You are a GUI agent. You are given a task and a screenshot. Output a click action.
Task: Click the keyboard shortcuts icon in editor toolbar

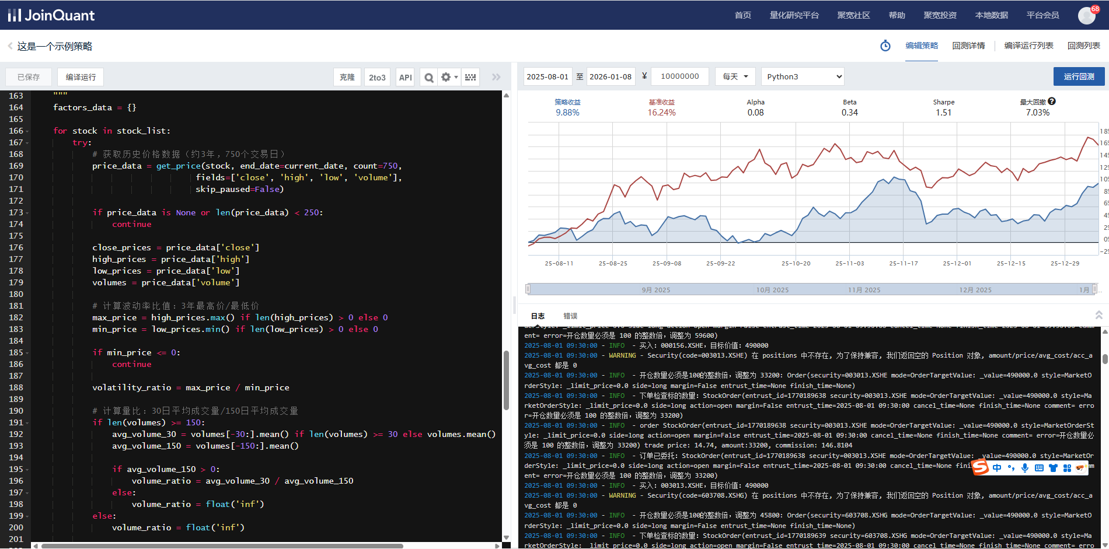click(x=470, y=77)
